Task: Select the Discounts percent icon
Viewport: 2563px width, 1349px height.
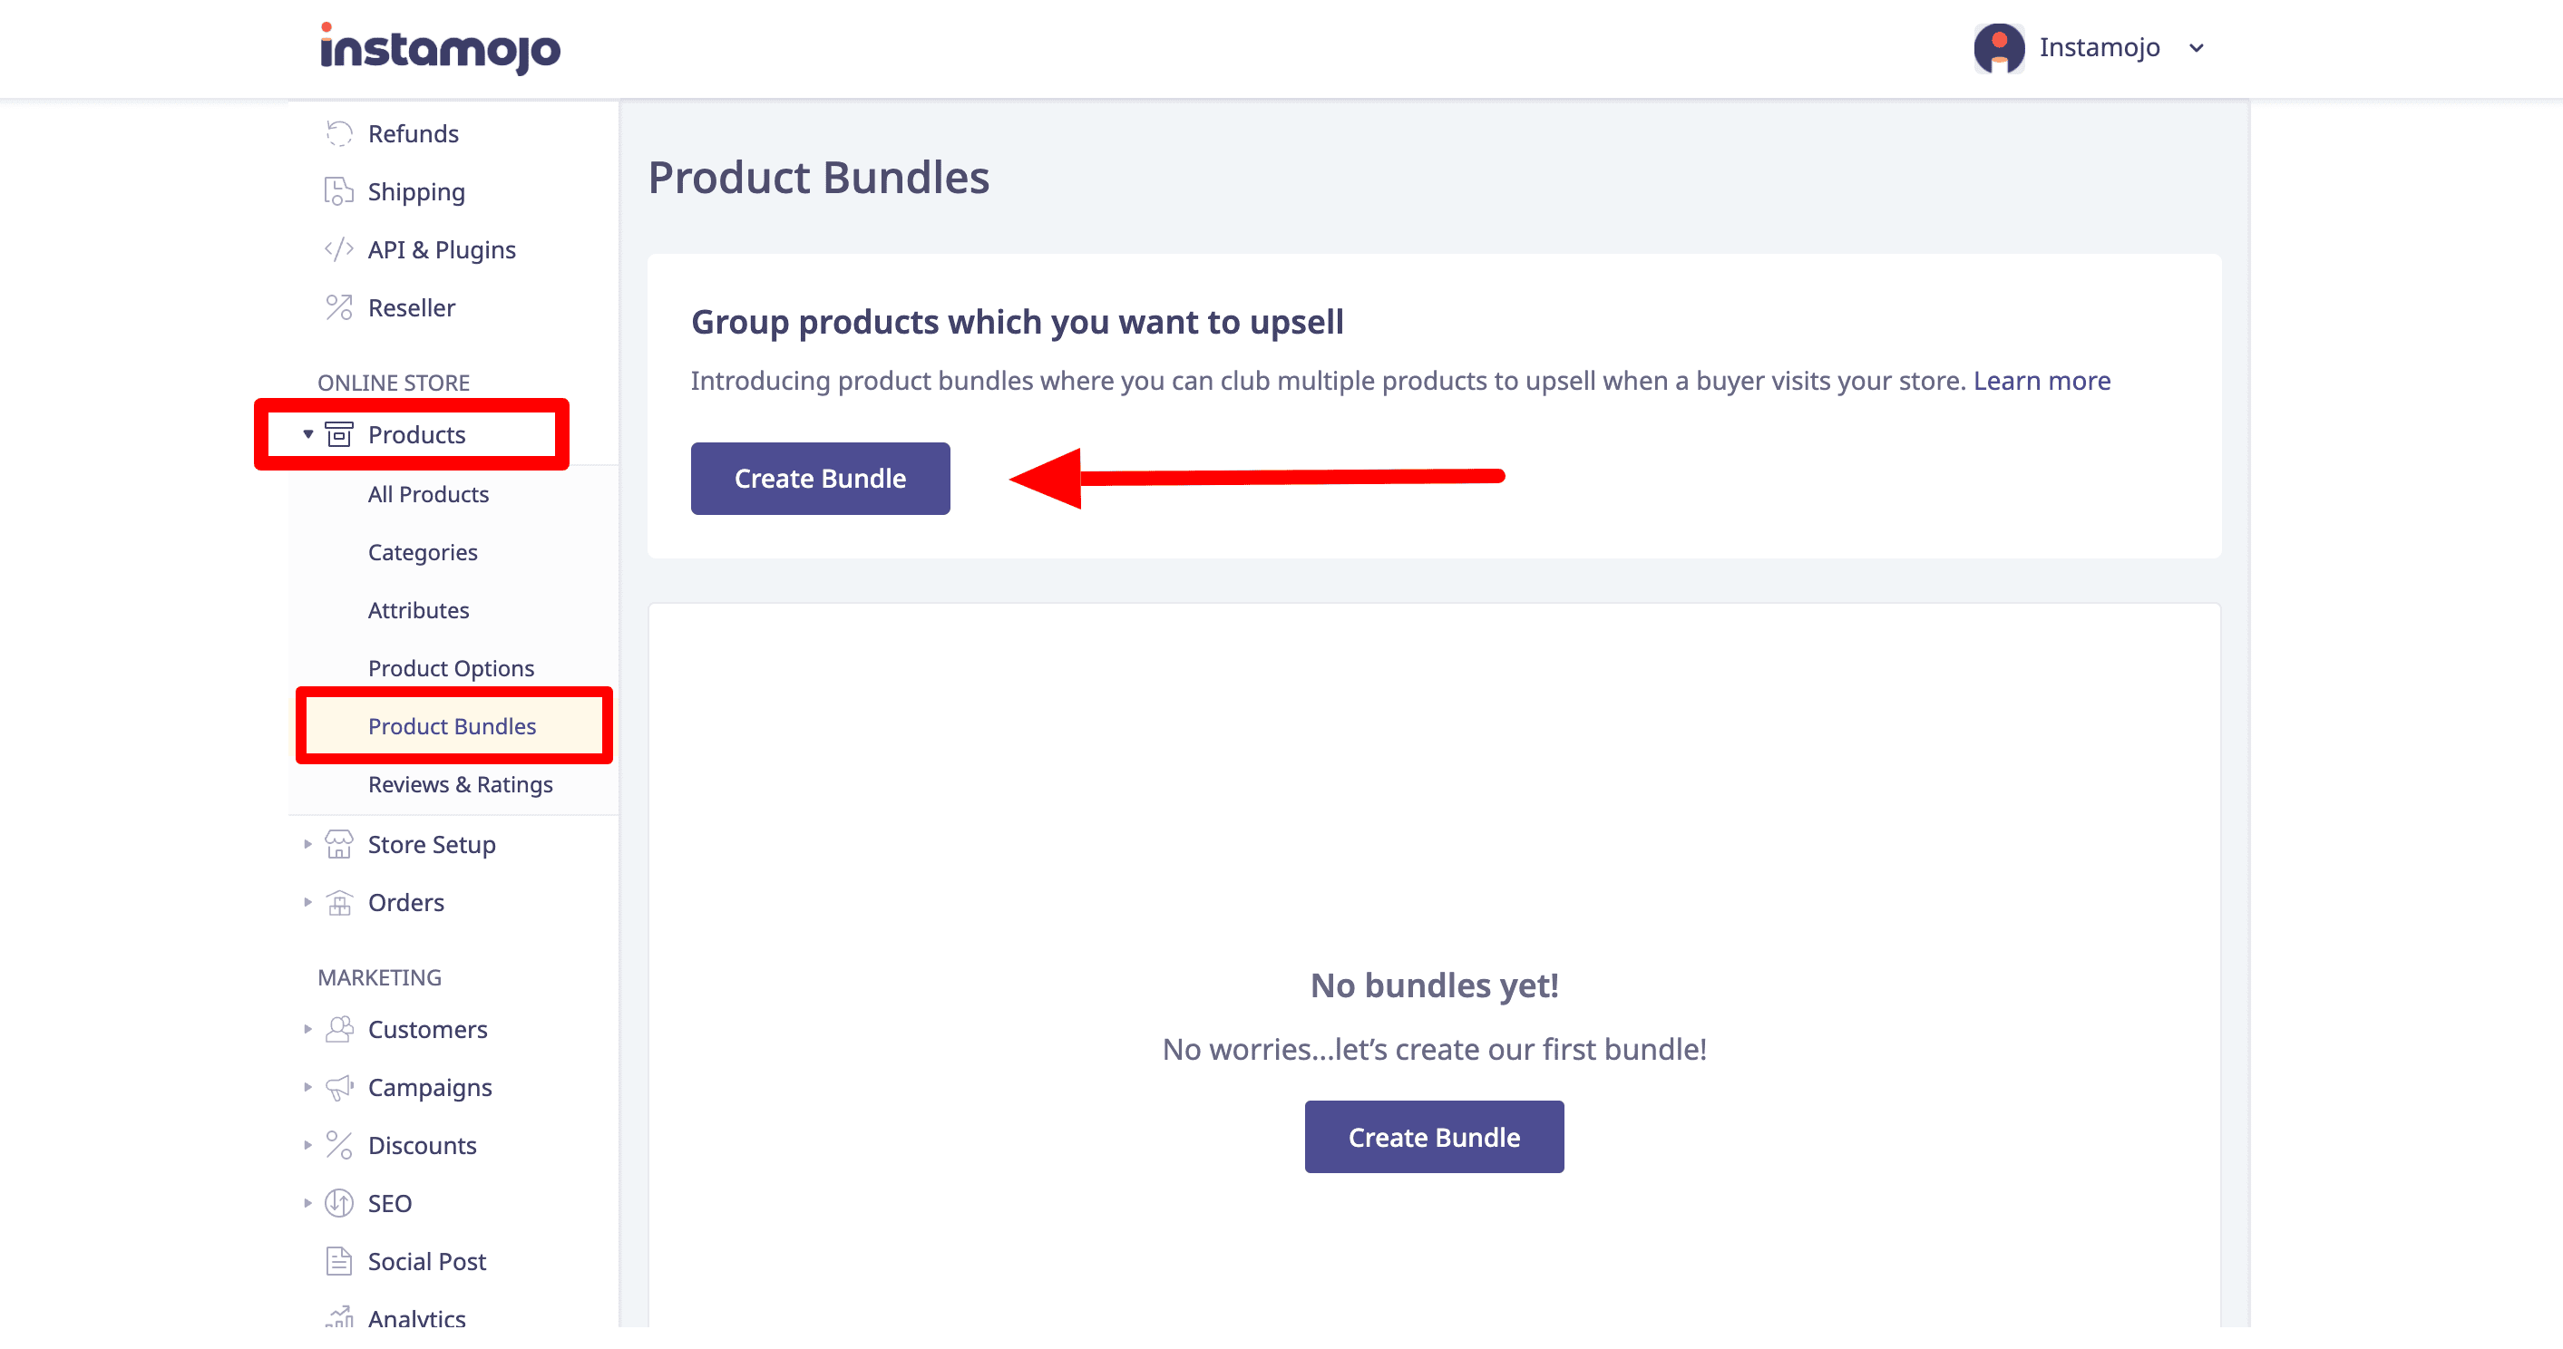Action: pyautogui.click(x=339, y=1145)
